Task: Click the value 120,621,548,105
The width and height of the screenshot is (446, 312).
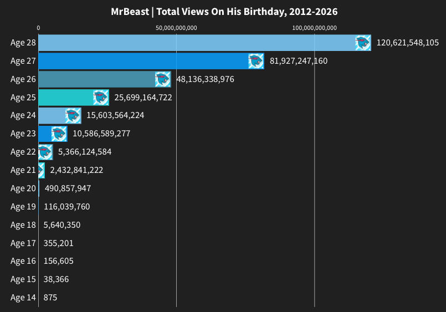Action: [x=408, y=43]
